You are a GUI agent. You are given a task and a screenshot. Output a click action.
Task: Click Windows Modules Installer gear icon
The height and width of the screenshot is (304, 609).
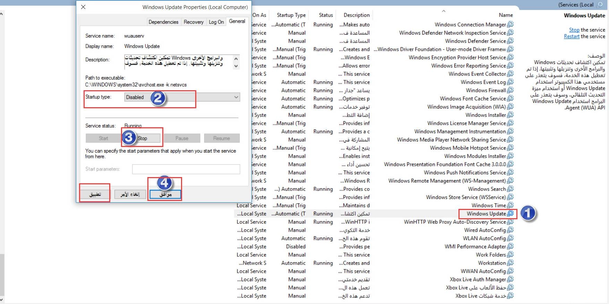(x=510, y=156)
